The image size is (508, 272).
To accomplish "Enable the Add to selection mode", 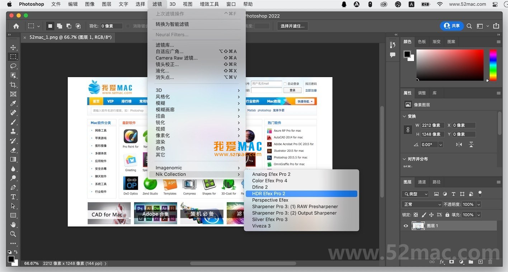I will [x=59, y=26].
